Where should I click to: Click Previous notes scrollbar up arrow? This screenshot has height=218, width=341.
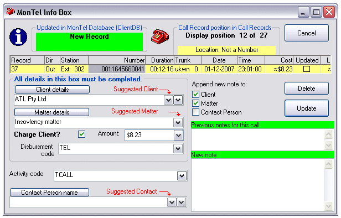328,134
